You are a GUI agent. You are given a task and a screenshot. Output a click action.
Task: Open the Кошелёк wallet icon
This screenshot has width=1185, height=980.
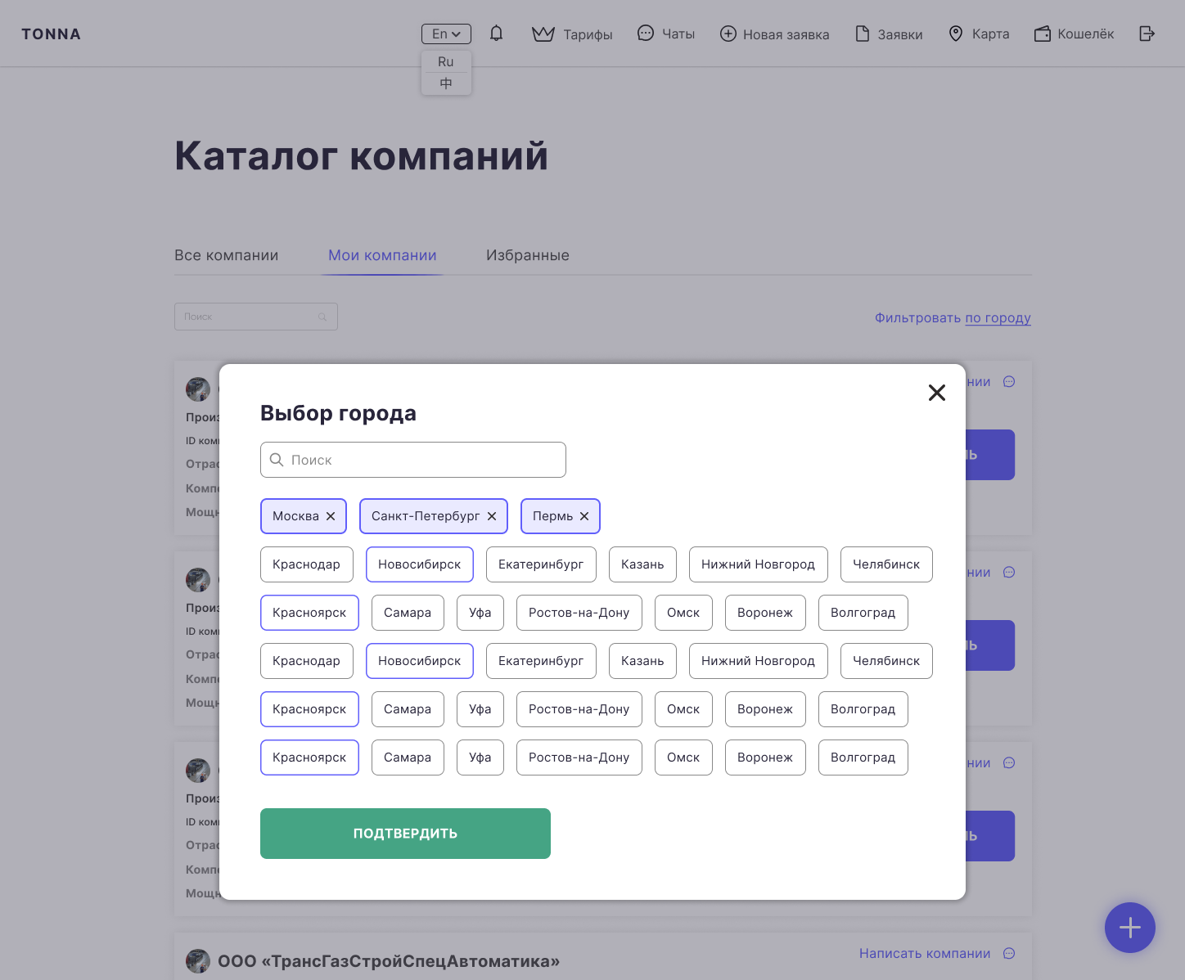click(x=1042, y=34)
